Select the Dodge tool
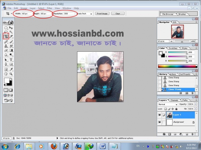 click(x=11, y=55)
